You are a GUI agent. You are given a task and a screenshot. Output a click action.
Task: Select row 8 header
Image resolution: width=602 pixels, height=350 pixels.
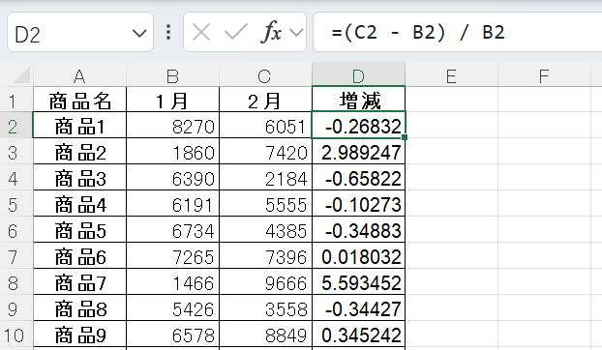pyautogui.click(x=16, y=281)
